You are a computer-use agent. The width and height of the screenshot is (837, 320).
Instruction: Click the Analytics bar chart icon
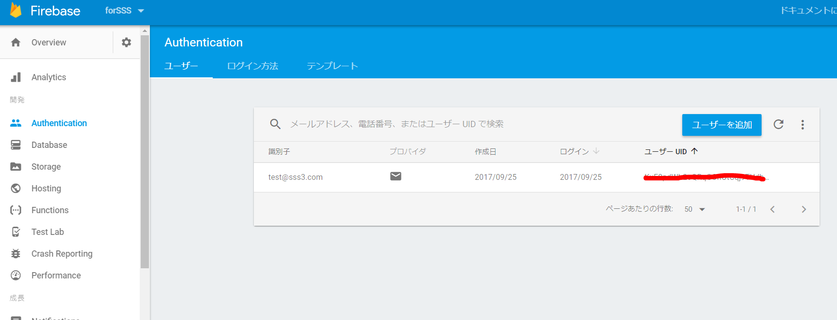[x=16, y=77]
